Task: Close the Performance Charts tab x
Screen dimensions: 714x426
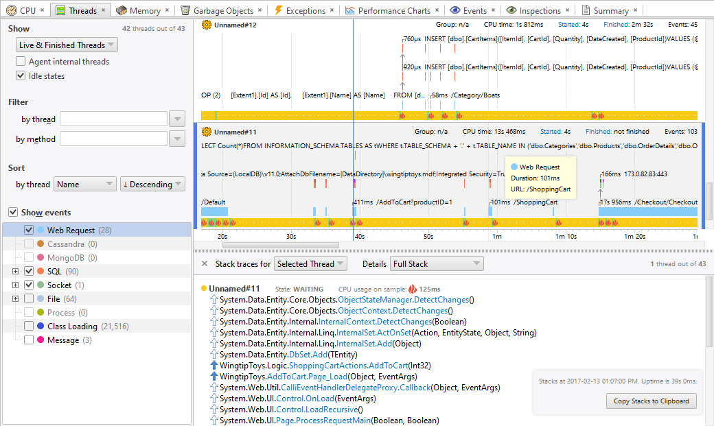Action: coord(437,10)
